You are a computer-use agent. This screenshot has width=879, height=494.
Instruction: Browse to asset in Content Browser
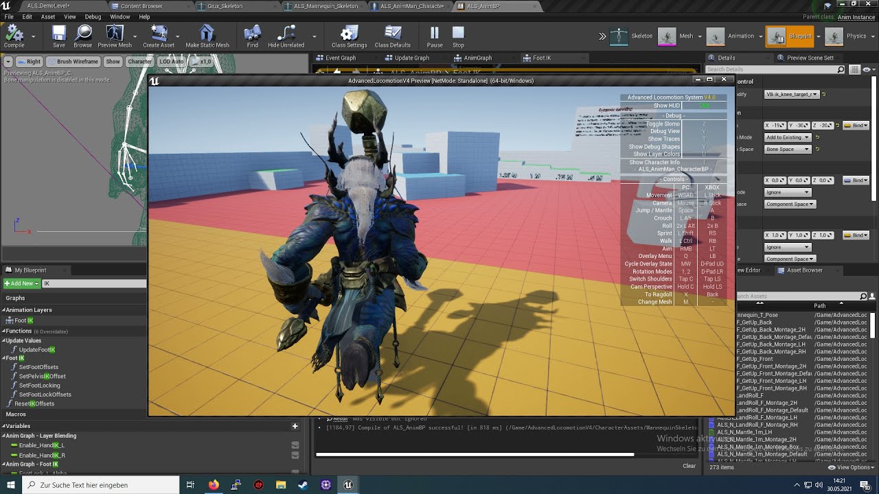[x=83, y=36]
